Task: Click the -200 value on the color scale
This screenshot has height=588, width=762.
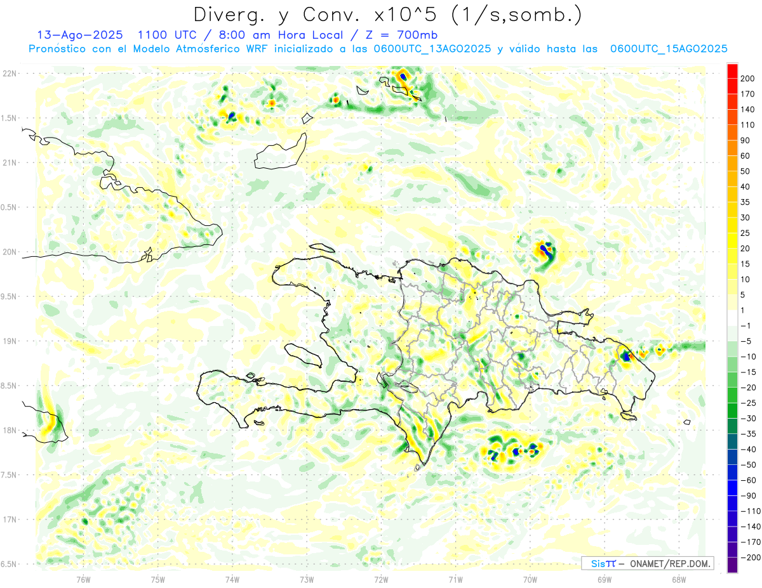Action: click(750, 557)
